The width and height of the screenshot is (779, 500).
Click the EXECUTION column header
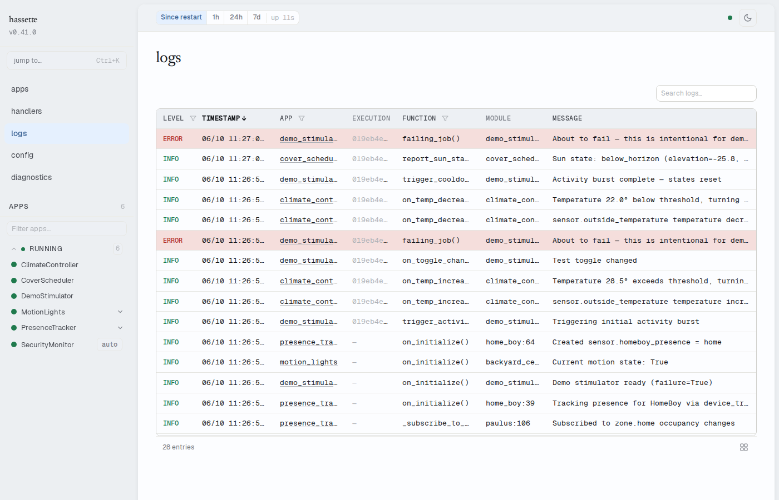371,118
